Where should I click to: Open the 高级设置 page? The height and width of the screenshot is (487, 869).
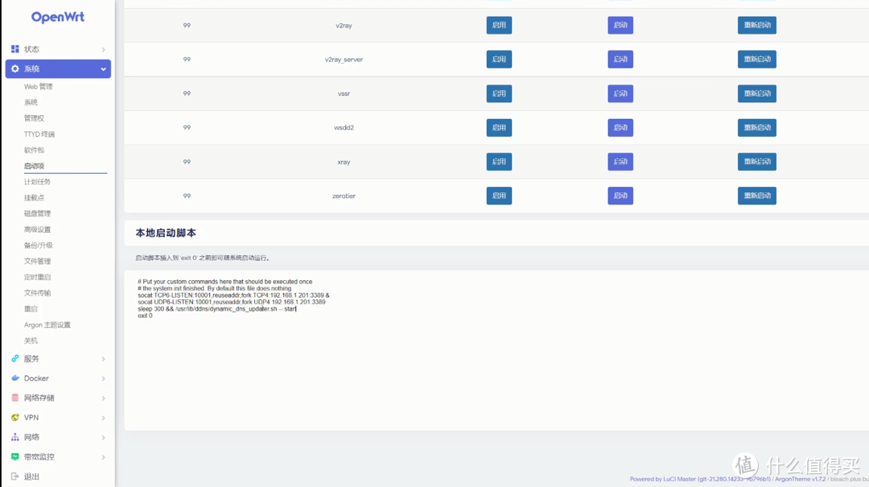(x=37, y=229)
